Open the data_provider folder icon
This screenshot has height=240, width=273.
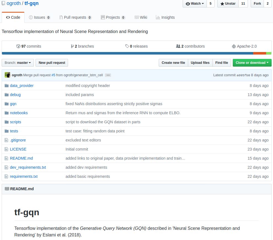coord(7,86)
